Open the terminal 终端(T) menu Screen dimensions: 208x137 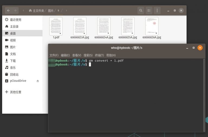pyautogui.click(x=99, y=55)
